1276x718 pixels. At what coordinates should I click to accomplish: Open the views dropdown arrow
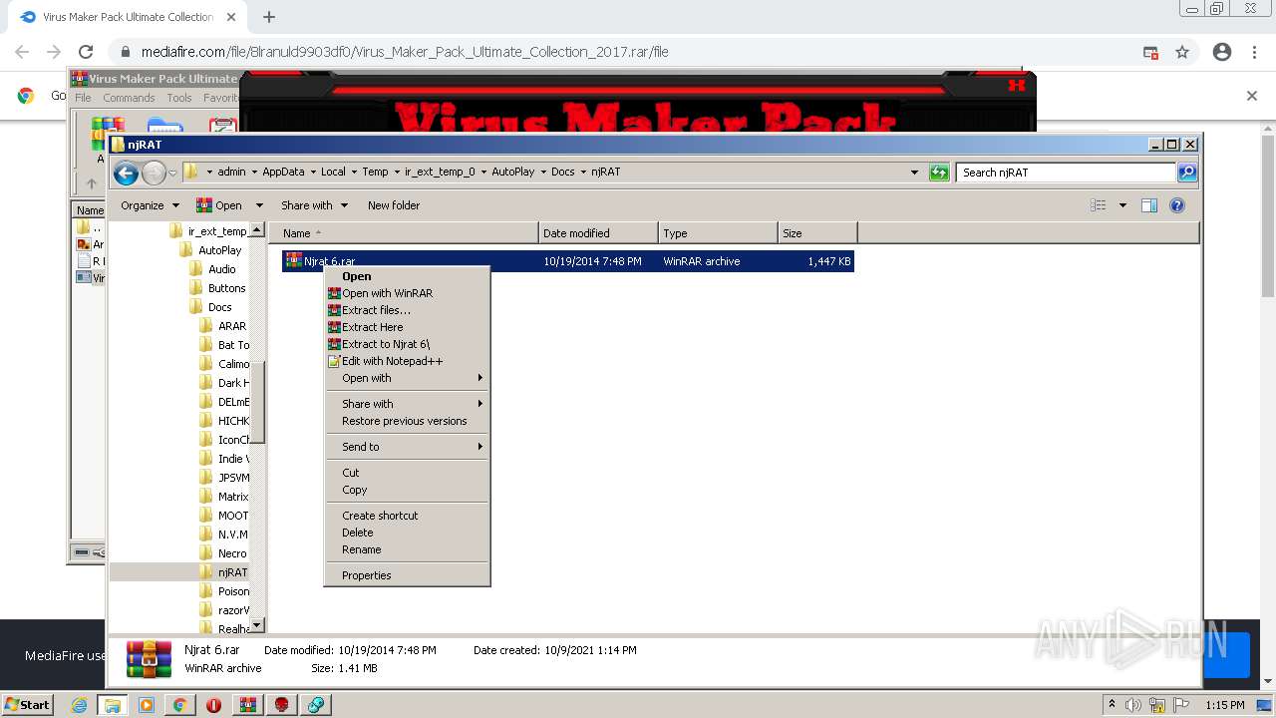(x=1122, y=205)
